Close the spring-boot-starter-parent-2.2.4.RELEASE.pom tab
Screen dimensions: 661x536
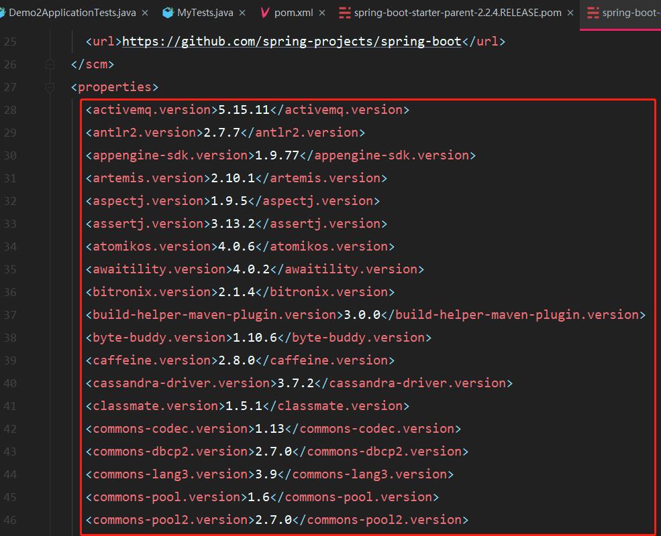(572, 11)
